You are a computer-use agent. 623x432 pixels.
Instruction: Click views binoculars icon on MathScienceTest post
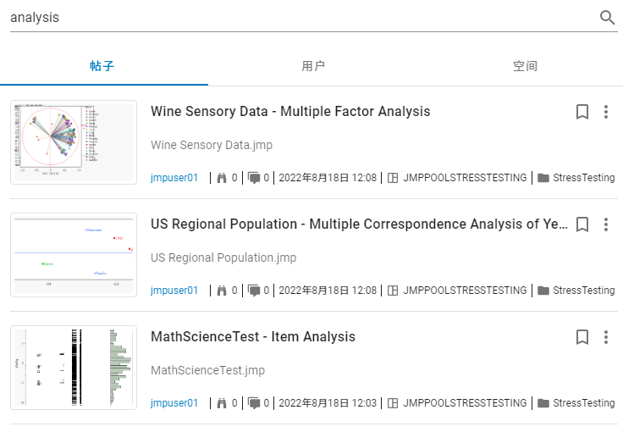[x=222, y=403]
